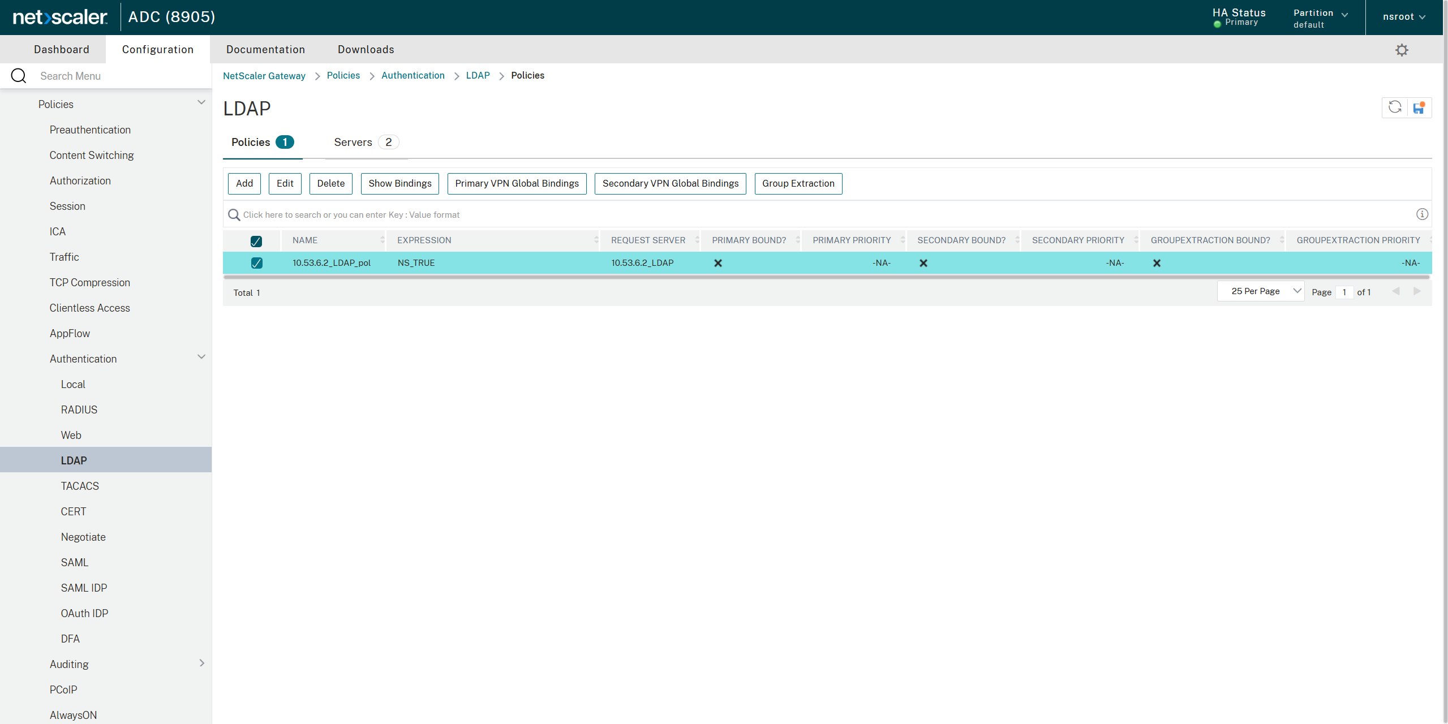The height and width of the screenshot is (724, 1448).
Task: Collapse the Authentication sidebar section
Action: click(201, 357)
